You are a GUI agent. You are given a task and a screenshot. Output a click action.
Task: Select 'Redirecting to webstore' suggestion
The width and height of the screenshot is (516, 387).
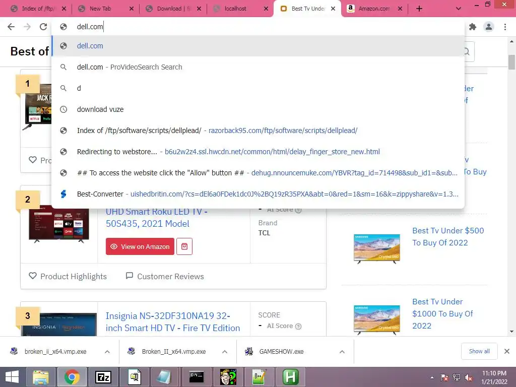[x=259, y=152]
